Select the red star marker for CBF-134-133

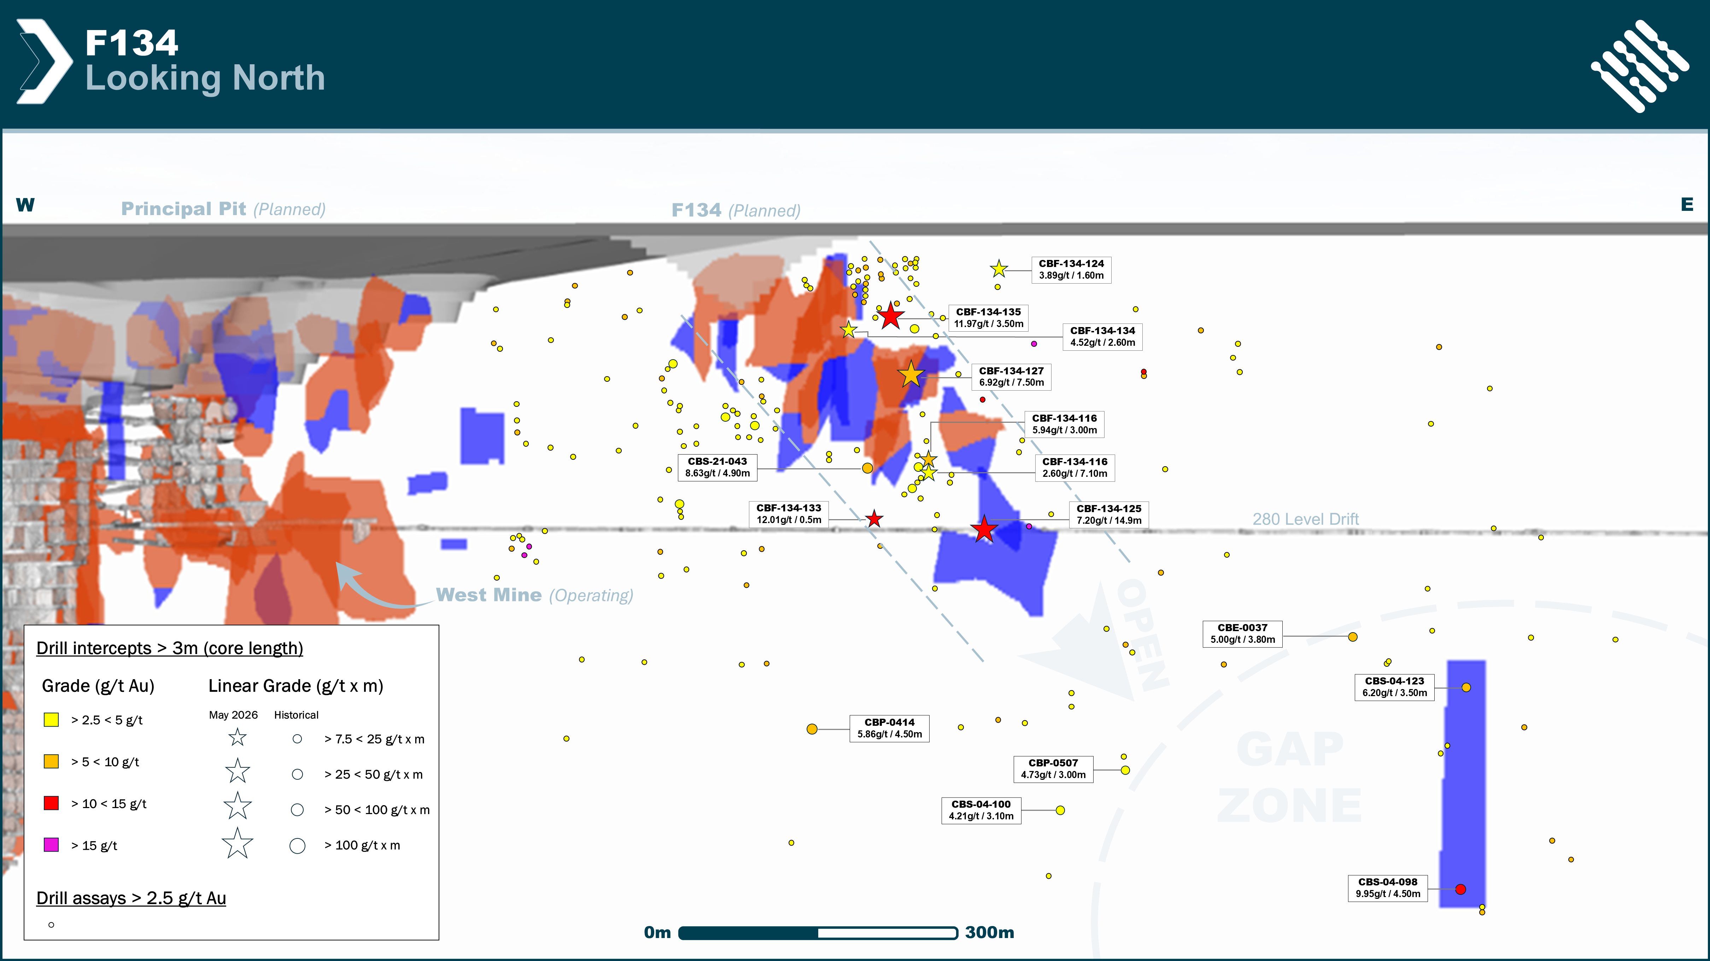click(x=874, y=518)
